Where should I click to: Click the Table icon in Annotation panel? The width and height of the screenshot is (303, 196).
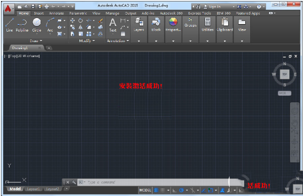point(123,34)
